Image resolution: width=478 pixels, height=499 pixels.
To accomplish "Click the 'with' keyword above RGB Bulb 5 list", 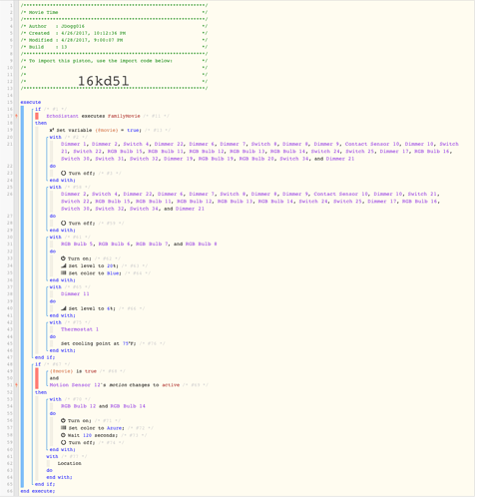I will (55, 238).
